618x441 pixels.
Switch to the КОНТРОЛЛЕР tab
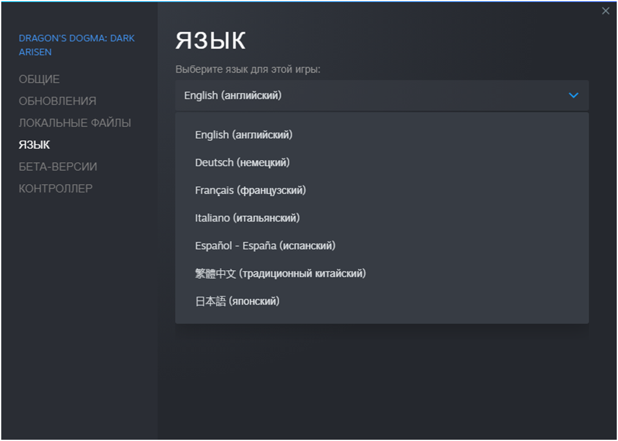click(x=56, y=189)
